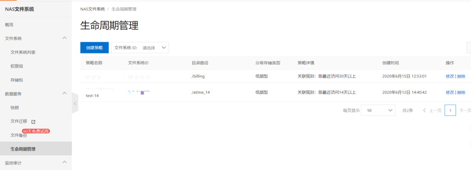Click the 距最近访问14天以上 rule text
The image size is (471, 170).
[x=337, y=92]
